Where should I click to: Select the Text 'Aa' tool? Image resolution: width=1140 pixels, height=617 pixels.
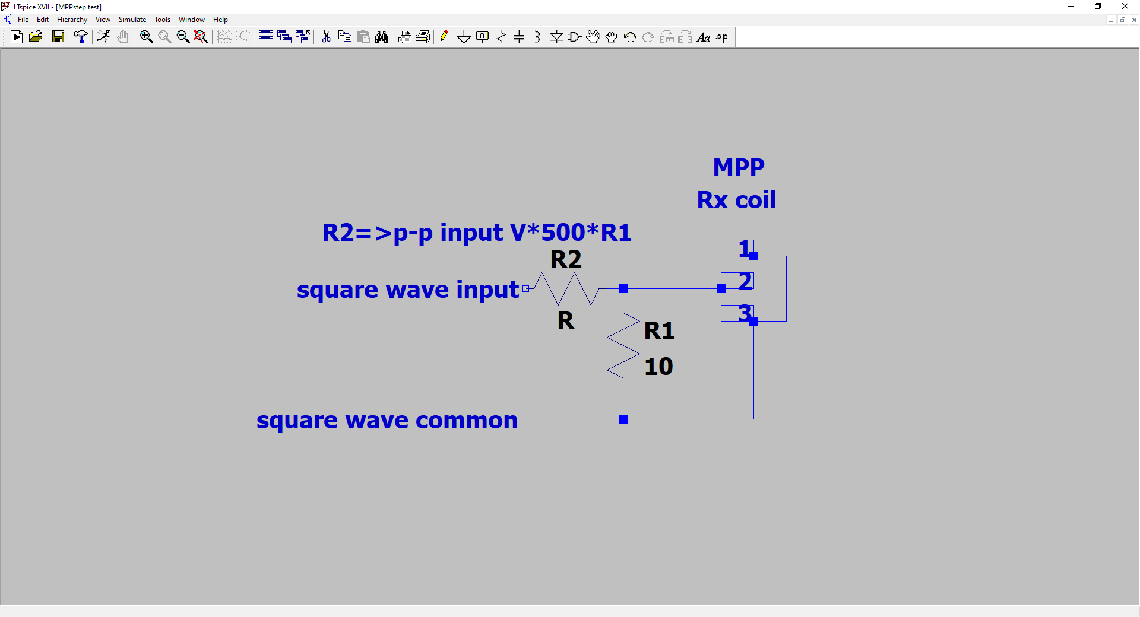tap(704, 37)
